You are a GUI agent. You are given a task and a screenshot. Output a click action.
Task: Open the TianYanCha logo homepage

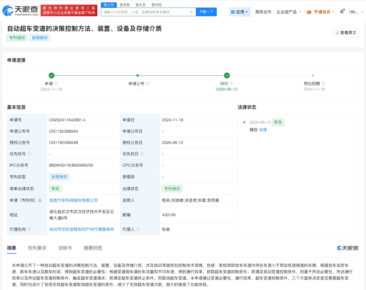(20, 10)
